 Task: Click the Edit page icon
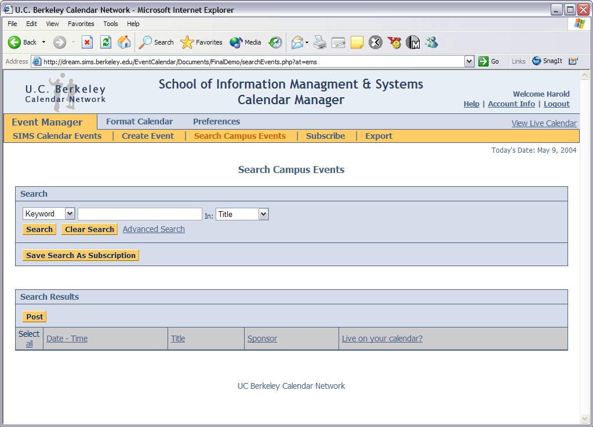[338, 42]
